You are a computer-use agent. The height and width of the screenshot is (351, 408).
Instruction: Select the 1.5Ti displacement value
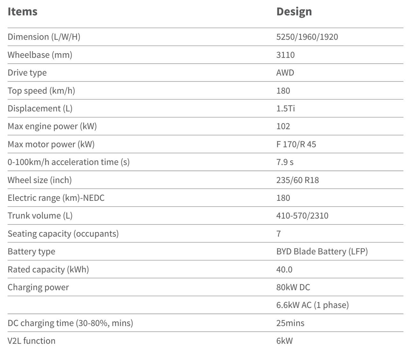(x=285, y=109)
